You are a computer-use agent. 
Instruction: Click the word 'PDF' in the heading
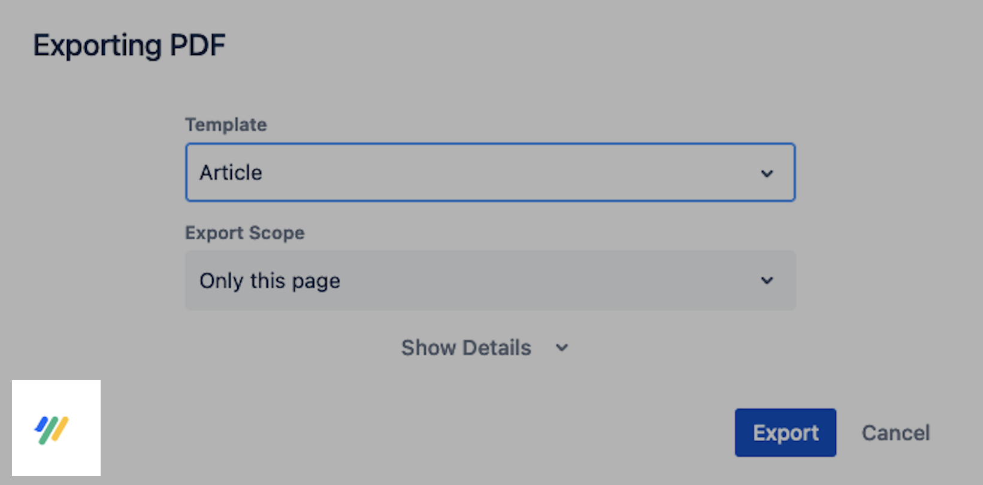[x=197, y=46]
